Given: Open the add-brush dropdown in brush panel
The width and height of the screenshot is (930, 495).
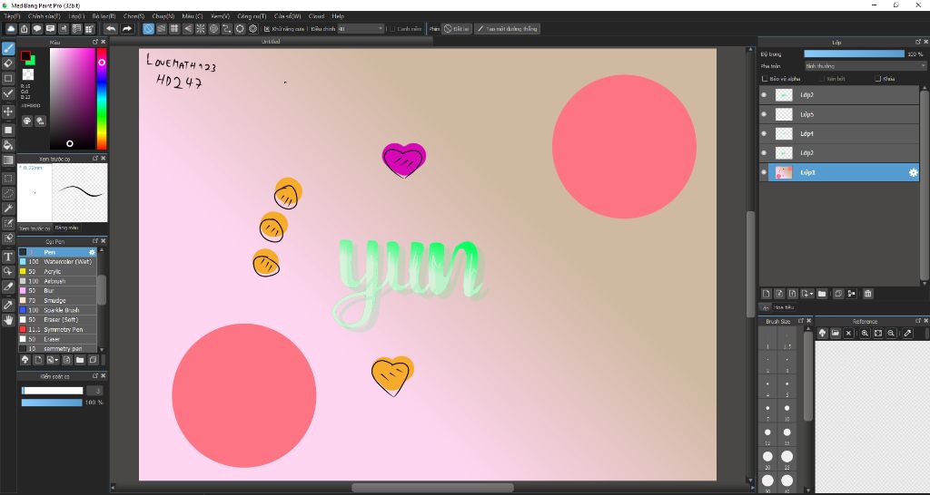Looking at the screenshot, I should coord(53,359).
